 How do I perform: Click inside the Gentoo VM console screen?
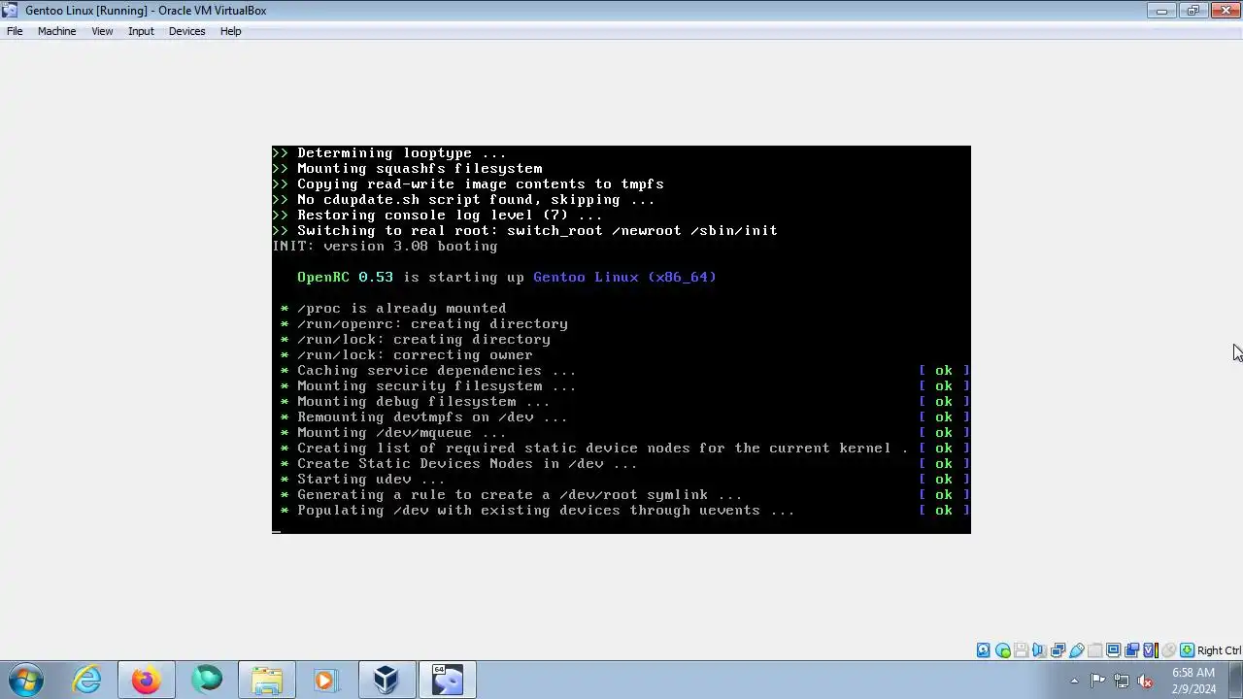coord(621,340)
